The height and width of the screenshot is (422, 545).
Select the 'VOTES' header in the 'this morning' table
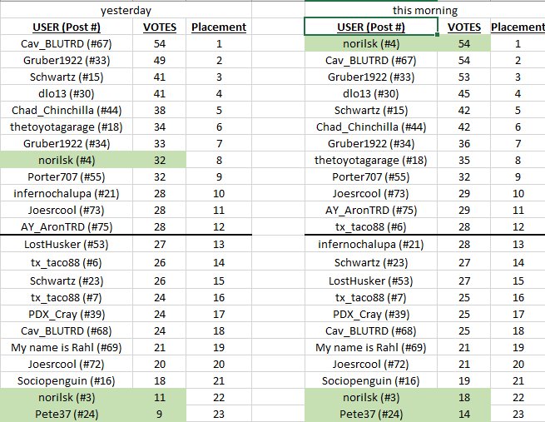[x=464, y=27]
